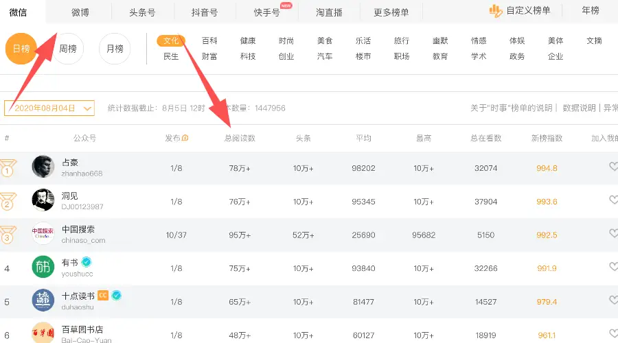This screenshot has width=618, height=343.
Task: Favorite 百草园书店 with the heart icon
Action: 613,333
